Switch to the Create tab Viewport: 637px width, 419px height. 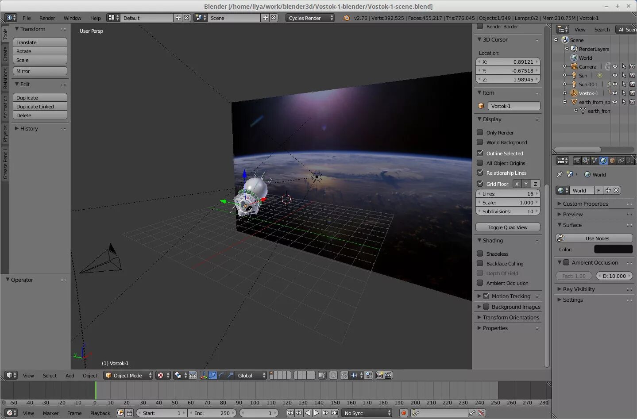click(5, 54)
